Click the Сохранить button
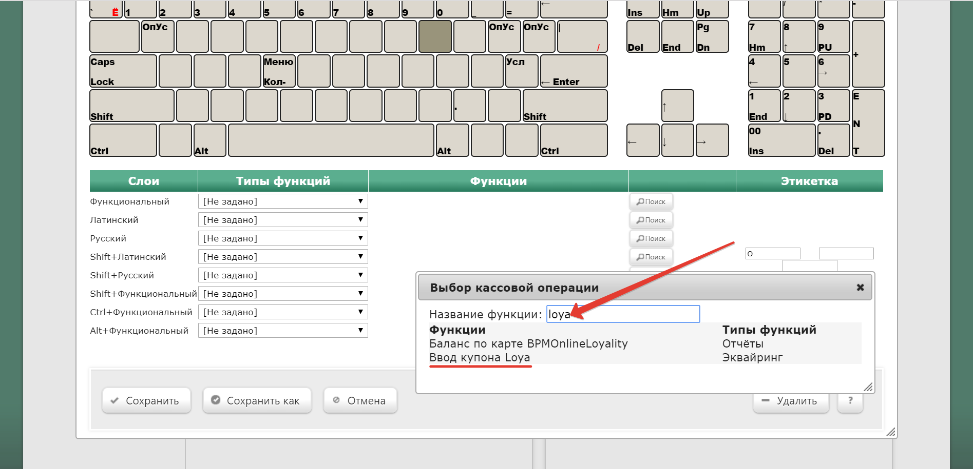The height and width of the screenshot is (469, 973). pos(146,400)
